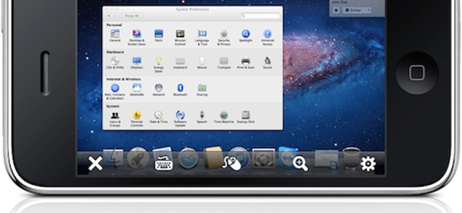Tap the mouse interaction icon in TeamViewer toolbar

tap(232, 163)
